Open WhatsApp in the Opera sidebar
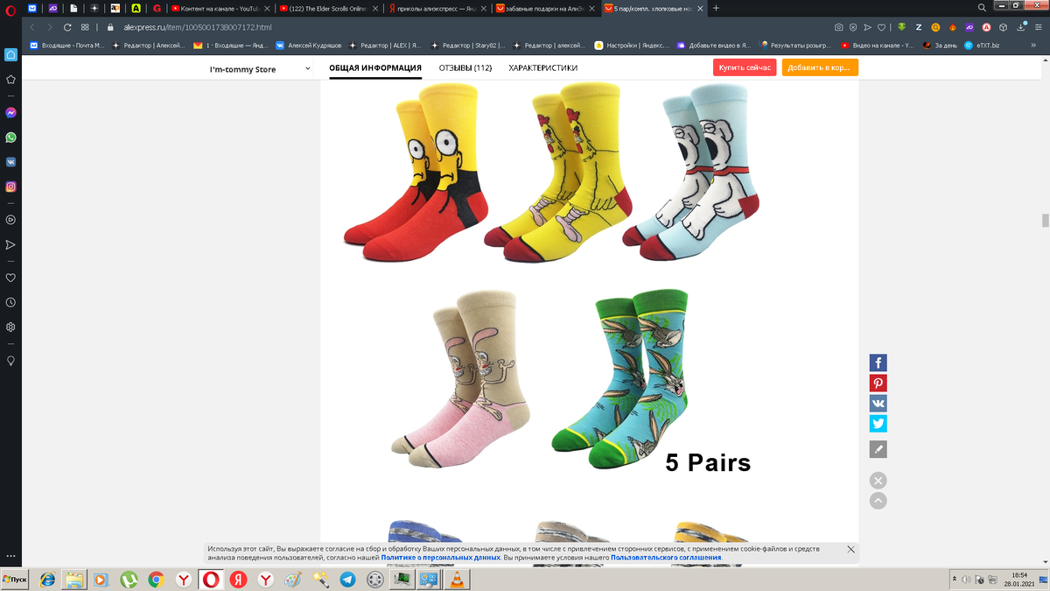Screen dimensions: 1050x591 [x=10, y=137]
